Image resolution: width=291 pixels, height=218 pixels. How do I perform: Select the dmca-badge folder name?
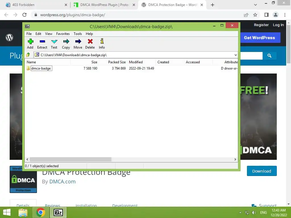(x=41, y=68)
